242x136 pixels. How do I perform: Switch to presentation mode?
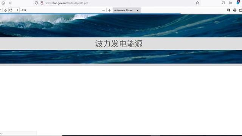[x=229, y=10]
